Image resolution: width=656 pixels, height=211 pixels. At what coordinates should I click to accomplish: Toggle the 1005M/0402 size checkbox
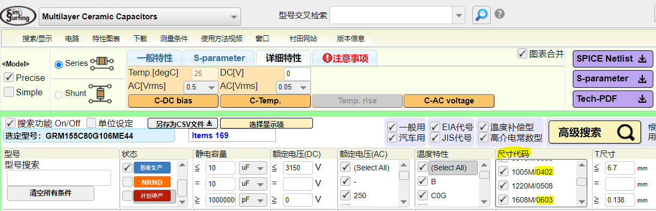pyautogui.click(x=503, y=171)
